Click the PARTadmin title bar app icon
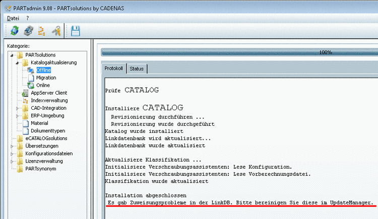 [8, 8]
